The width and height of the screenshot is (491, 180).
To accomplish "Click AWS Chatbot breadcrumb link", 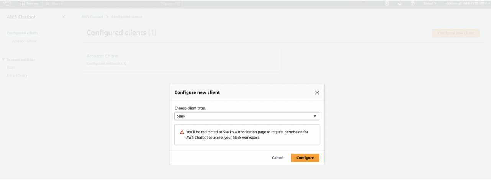I will pos(92,17).
